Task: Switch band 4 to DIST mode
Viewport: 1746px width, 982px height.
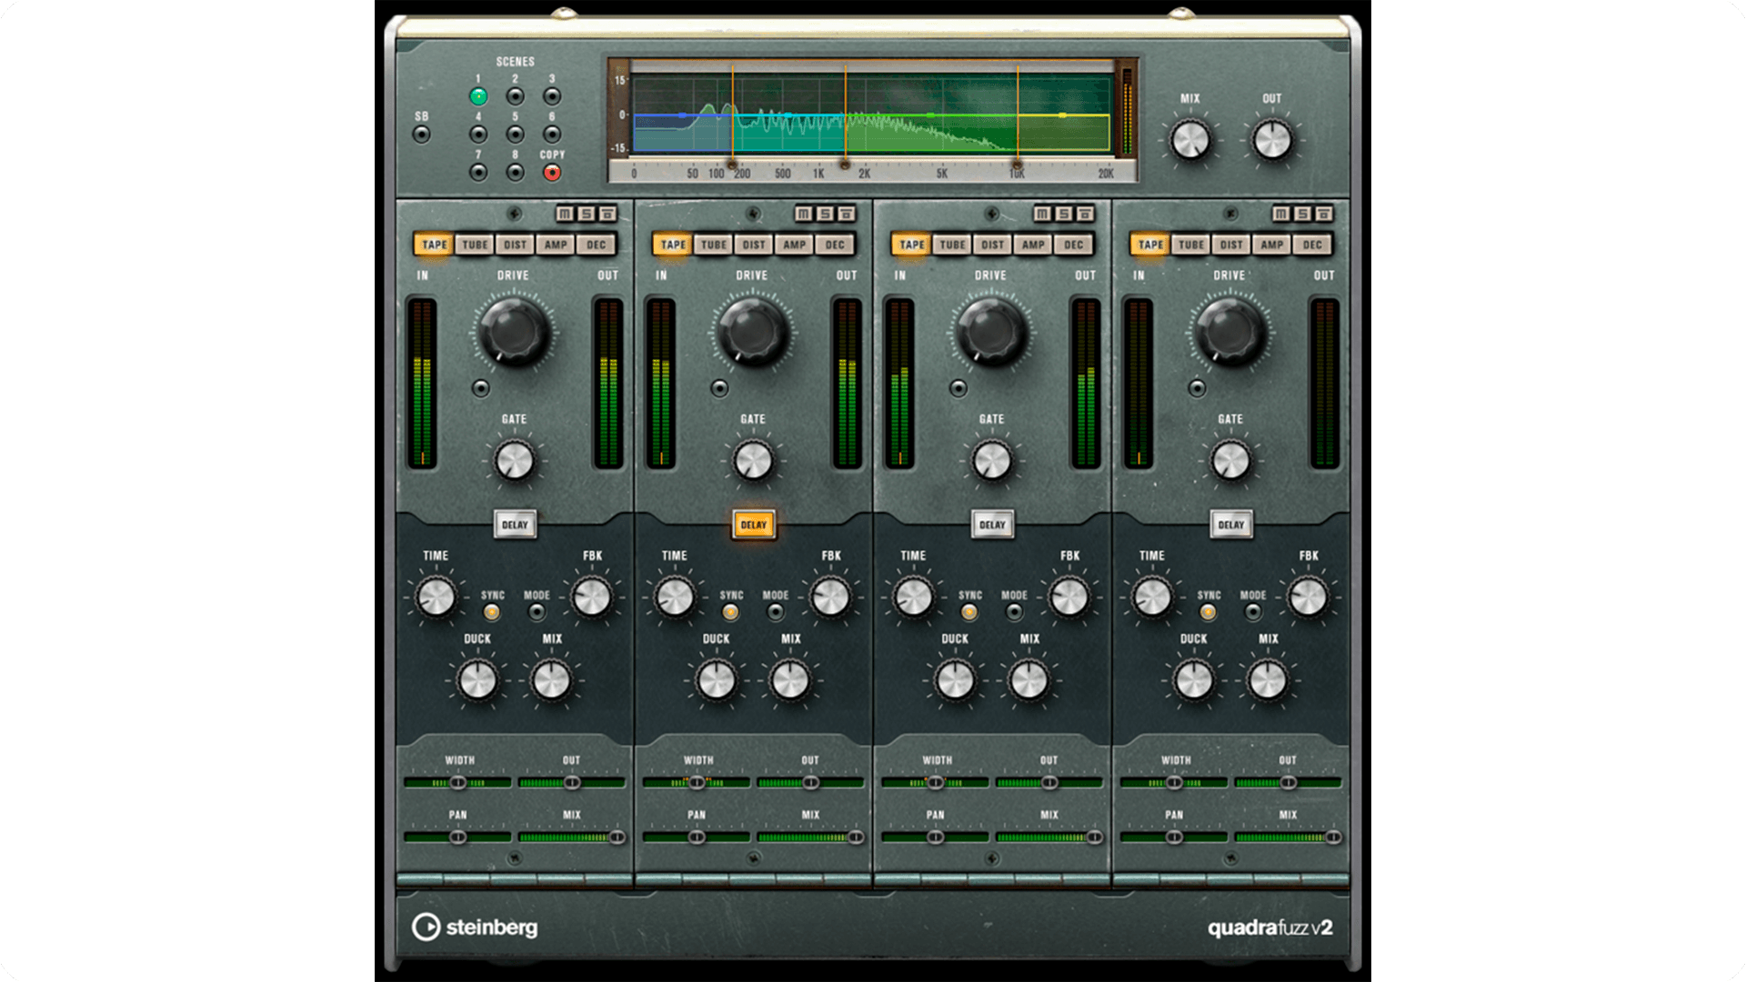Action: 1231,245
